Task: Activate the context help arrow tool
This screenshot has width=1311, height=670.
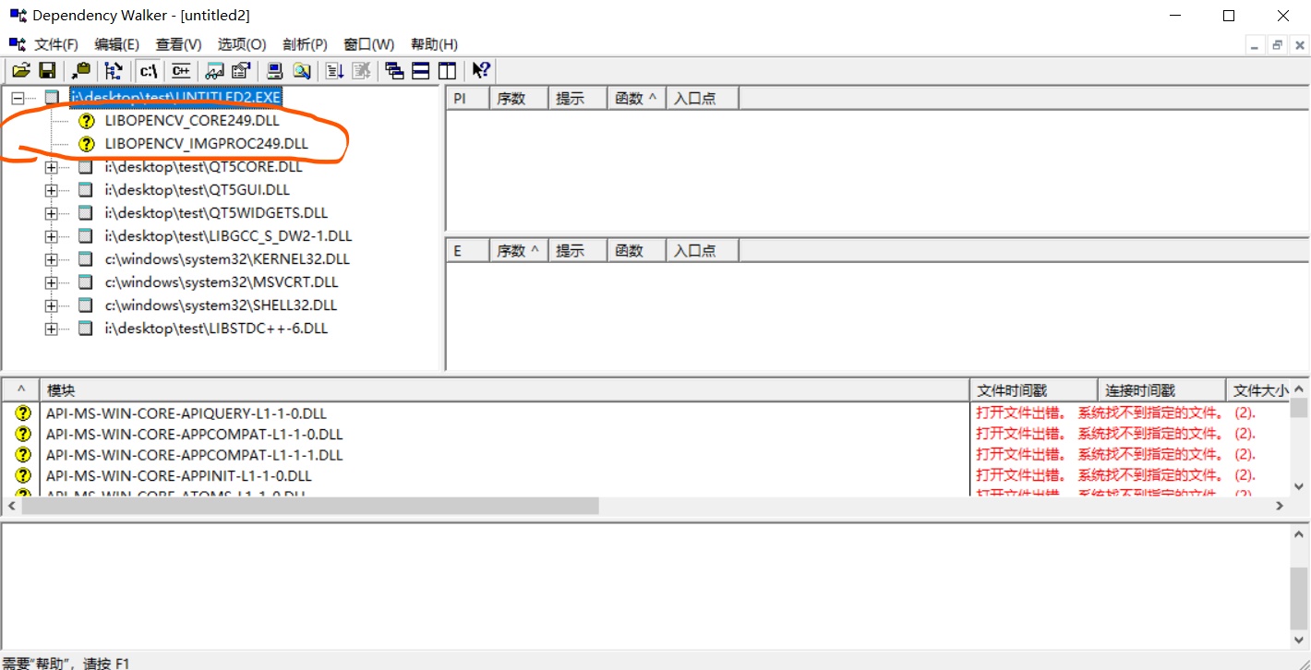Action: pyautogui.click(x=481, y=70)
